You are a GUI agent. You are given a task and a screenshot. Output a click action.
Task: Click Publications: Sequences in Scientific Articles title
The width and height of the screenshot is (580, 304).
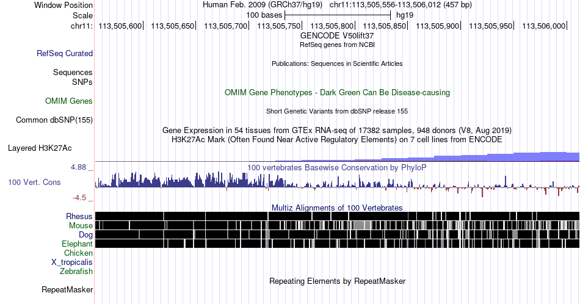[337, 63]
